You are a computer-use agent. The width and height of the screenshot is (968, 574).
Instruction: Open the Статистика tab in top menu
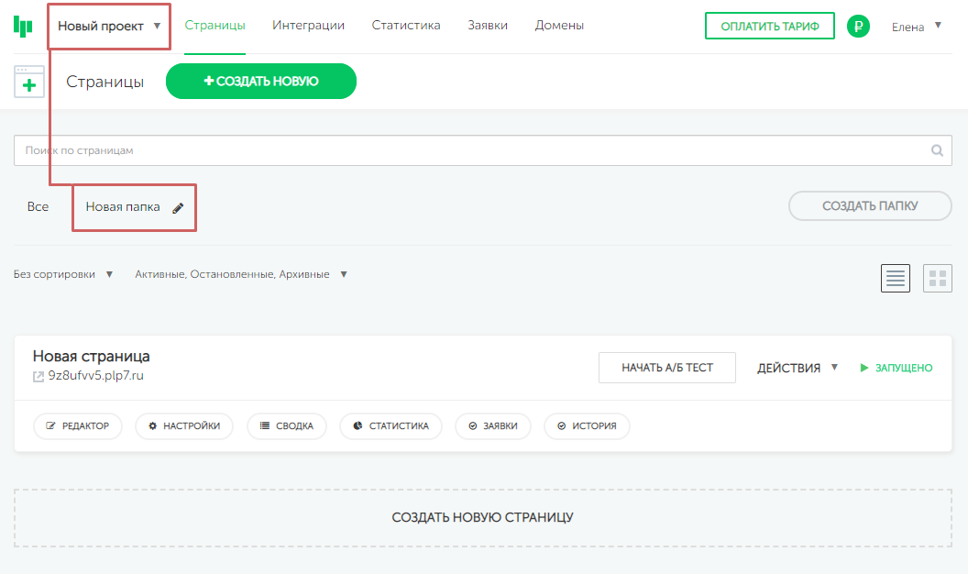406,26
